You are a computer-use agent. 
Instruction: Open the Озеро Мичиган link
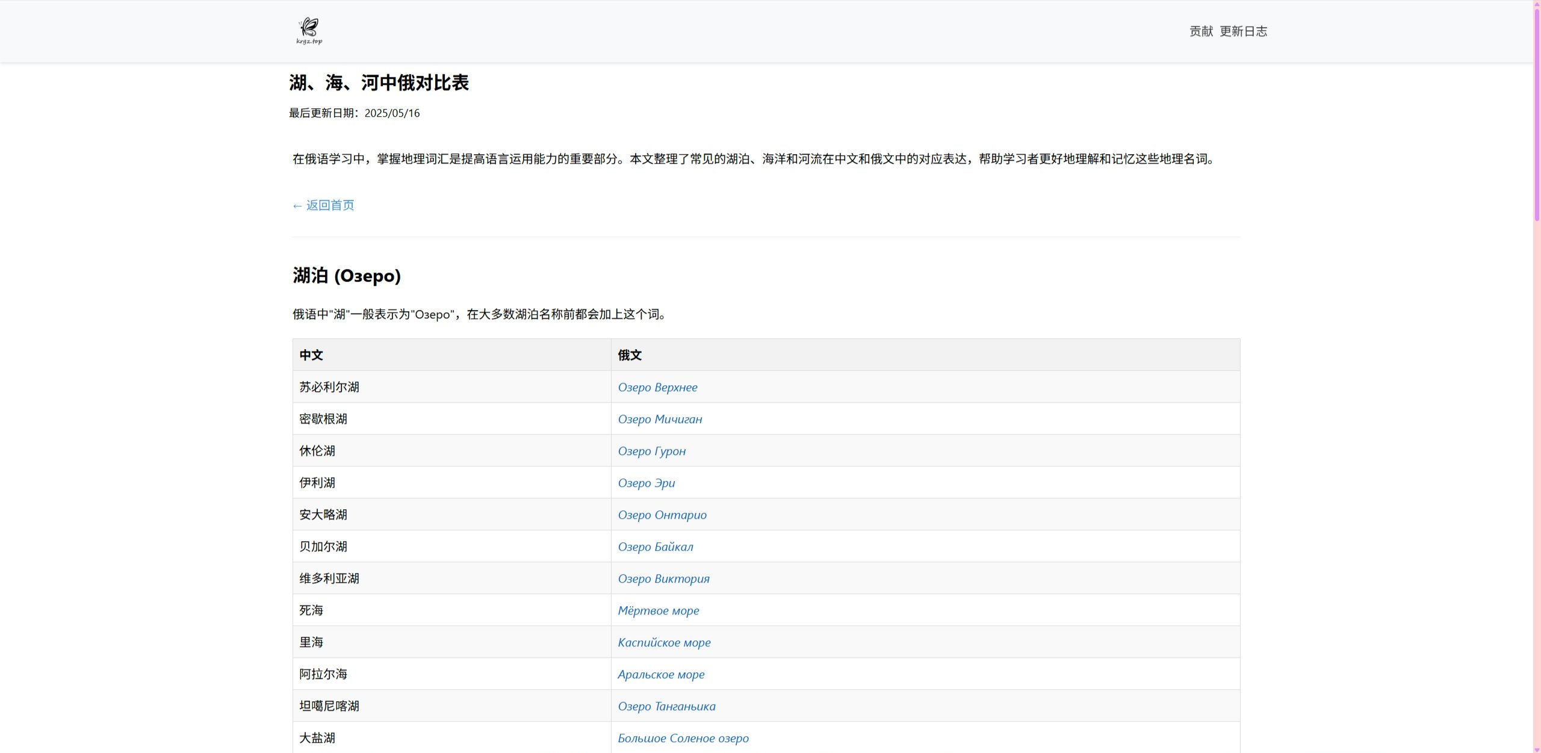(x=660, y=420)
